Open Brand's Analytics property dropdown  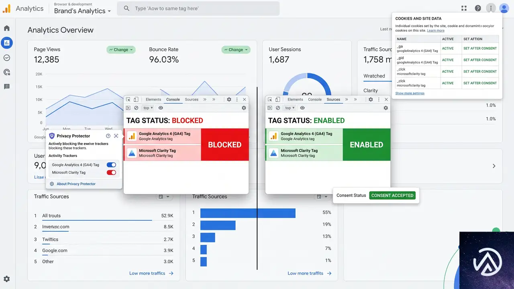[x=82, y=11]
